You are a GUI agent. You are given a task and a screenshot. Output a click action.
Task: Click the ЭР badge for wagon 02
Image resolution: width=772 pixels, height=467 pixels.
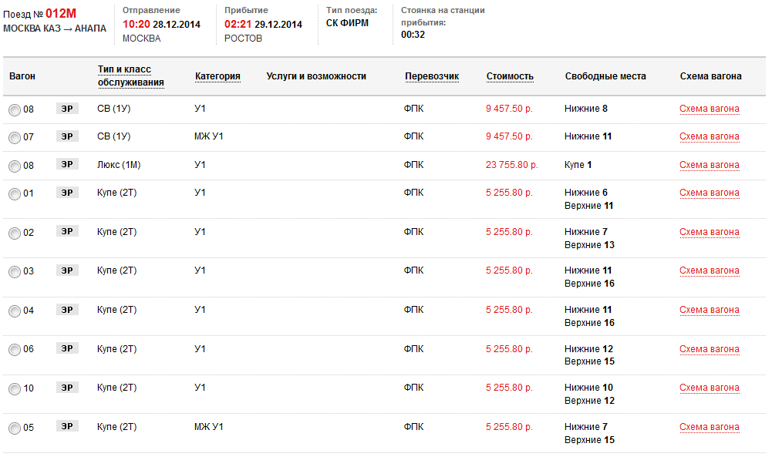coord(67,231)
